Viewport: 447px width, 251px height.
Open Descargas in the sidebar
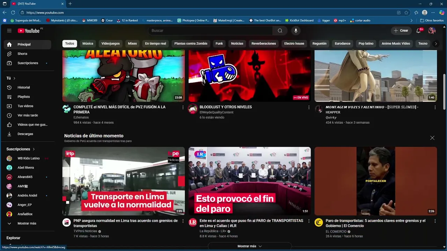(27, 134)
